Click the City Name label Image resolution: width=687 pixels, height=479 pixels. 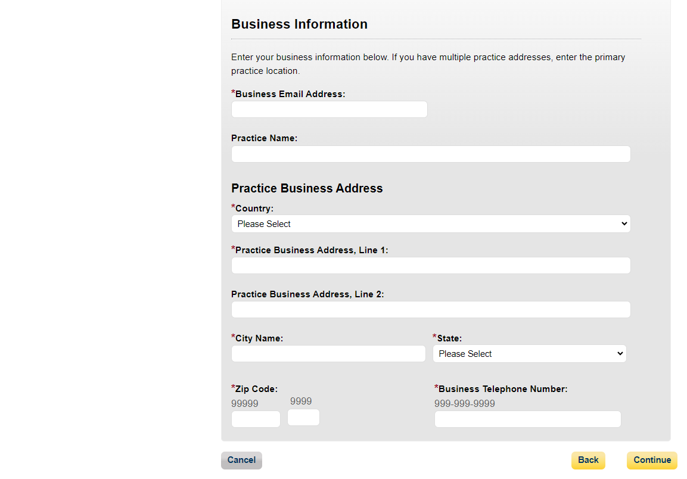(259, 338)
